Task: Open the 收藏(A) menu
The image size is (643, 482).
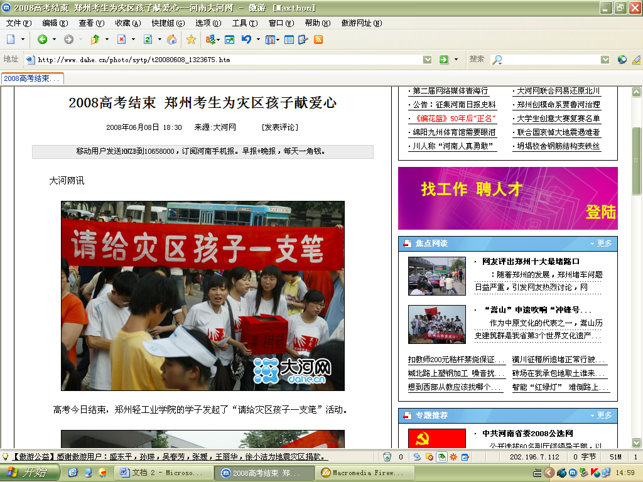Action: tap(127, 23)
